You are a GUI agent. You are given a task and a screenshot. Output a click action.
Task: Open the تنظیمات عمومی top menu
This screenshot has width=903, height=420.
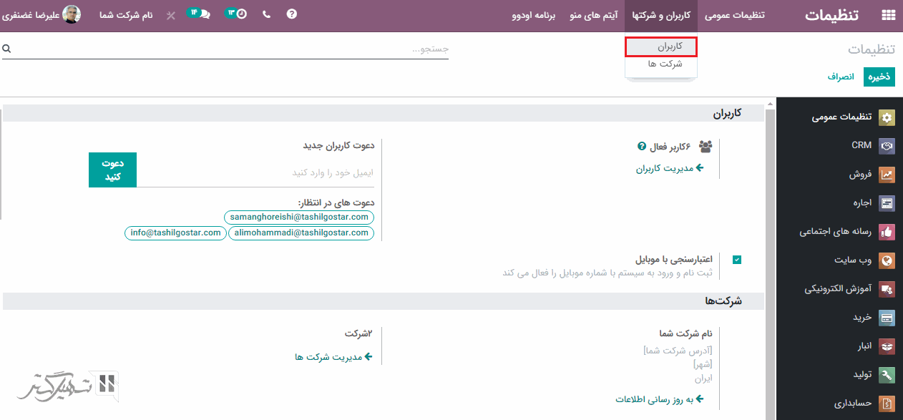pyautogui.click(x=735, y=14)
